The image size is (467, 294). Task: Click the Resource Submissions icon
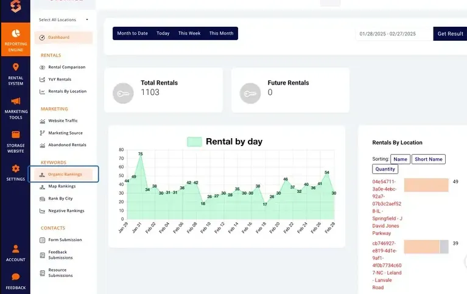pos(42,273)
